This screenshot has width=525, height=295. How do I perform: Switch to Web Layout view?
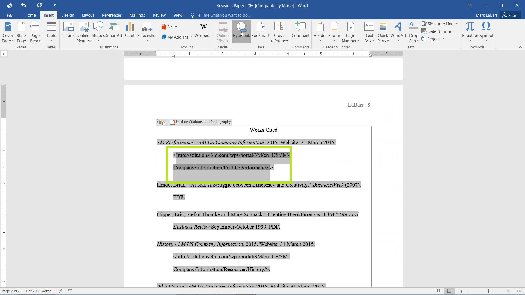tap(460, 291)
